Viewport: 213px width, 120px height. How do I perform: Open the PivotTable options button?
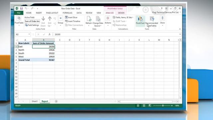pos(19,21)
